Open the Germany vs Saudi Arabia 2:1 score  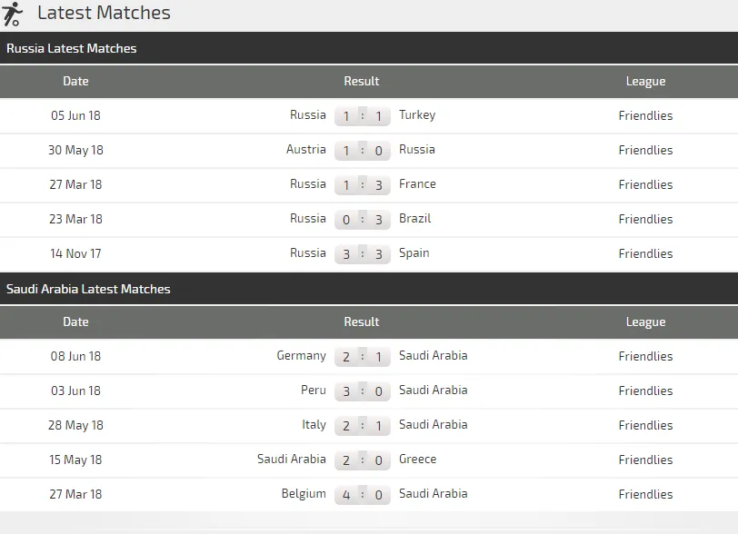(x=362, y=357)
